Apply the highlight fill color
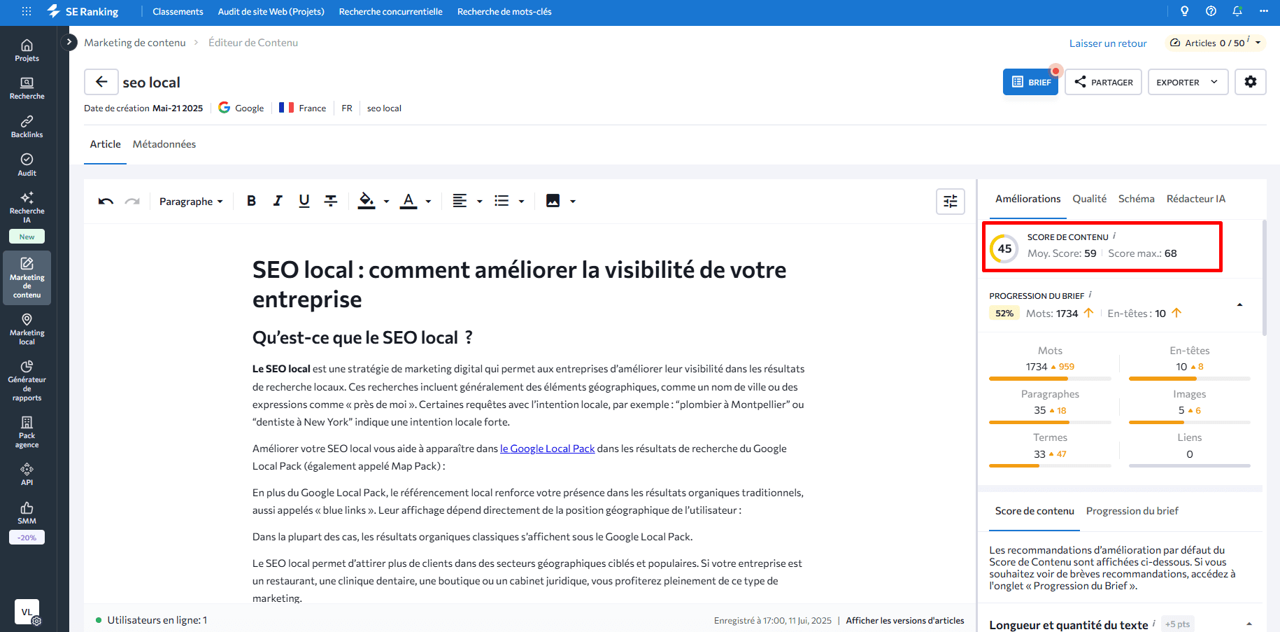 point(367,202)
